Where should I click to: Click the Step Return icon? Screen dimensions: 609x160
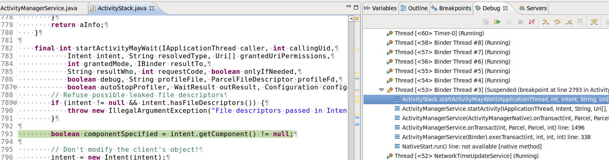[x=569, y=21]
